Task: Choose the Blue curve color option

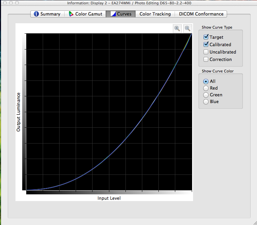Action: click(x=206, y=102)
